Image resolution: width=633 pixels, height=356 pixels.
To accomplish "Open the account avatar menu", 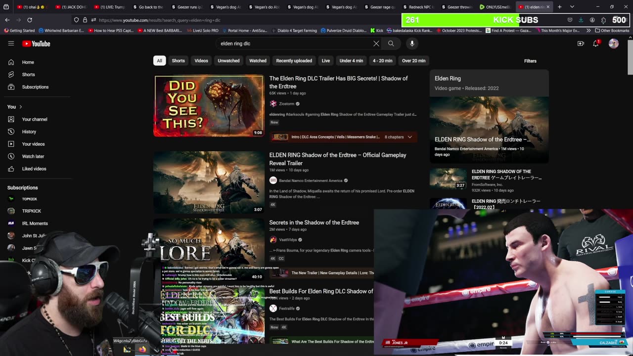I will pos(614,44).
